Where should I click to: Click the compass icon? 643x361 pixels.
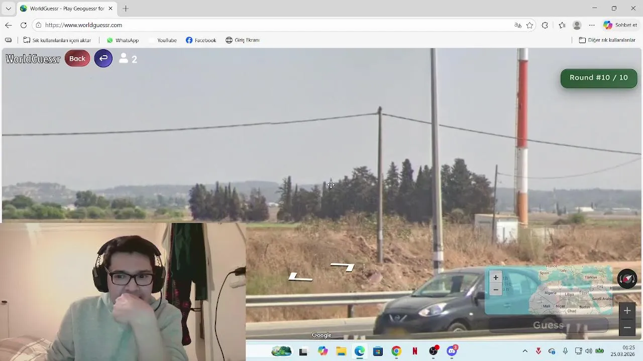tap(627, 279)
